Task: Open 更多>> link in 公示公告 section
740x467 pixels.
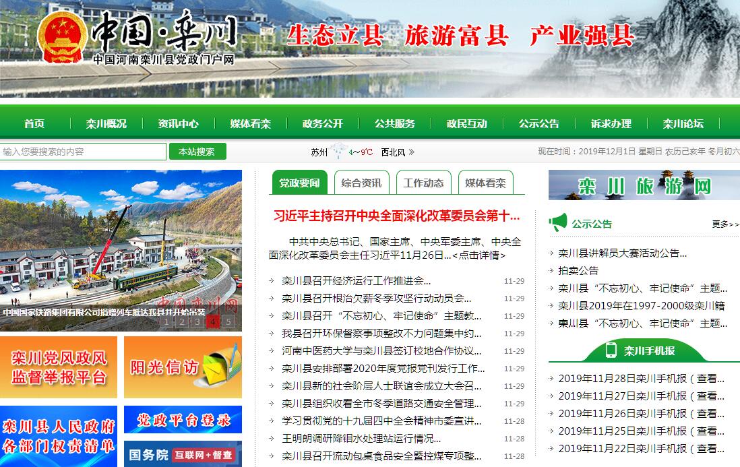Action: [x=724, y=224]
